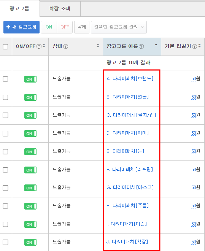Click 노출가능 status for A. 다리미패치[브랜드]
This screenshot has height=251, width=205.
pos(62,79)
